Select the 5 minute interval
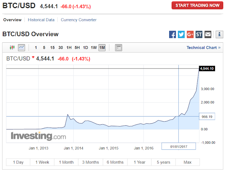 [44, 48]
